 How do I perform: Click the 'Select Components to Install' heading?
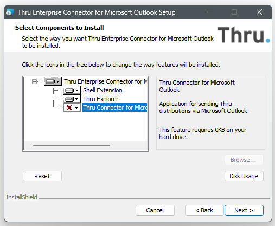59,28
